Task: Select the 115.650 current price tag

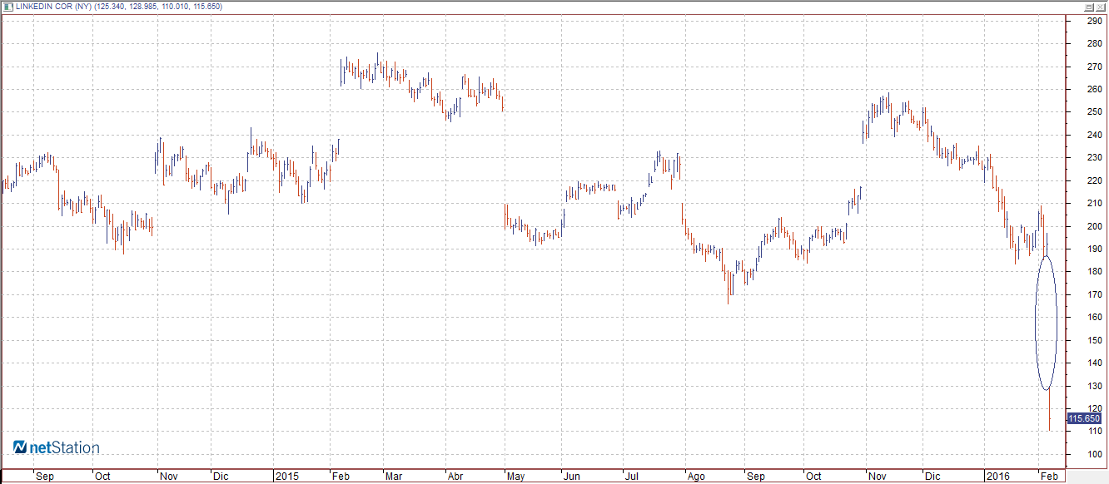Action: tap(1084, 419)
